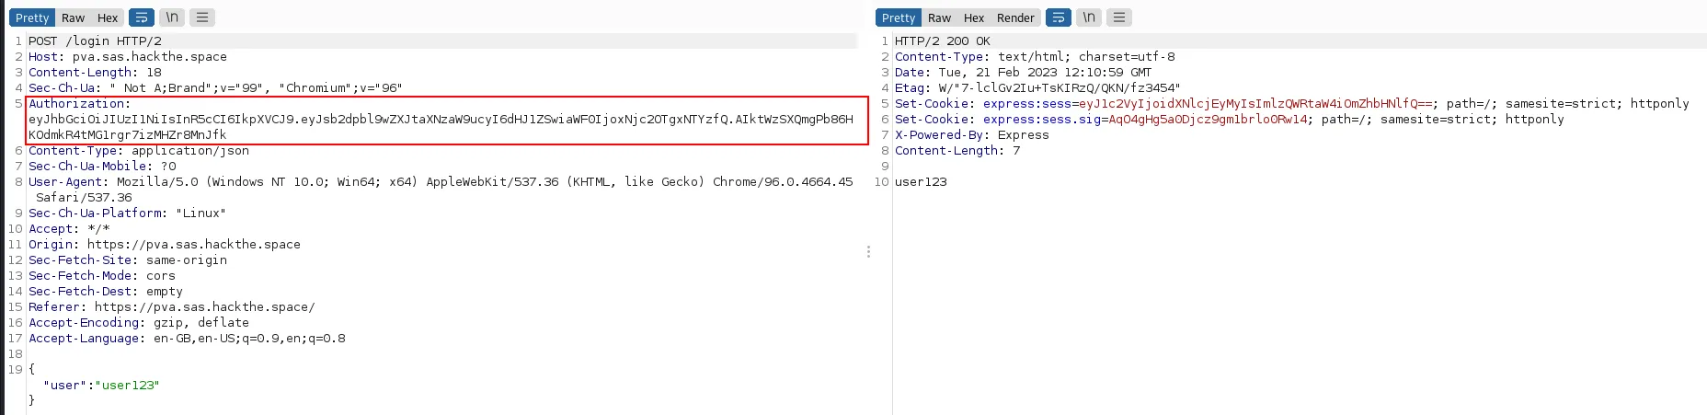Image resolution: width=1707 pixels, height=415 pixels.
Task: Select the response Pretty tab
Action: [x=898, y=17]
